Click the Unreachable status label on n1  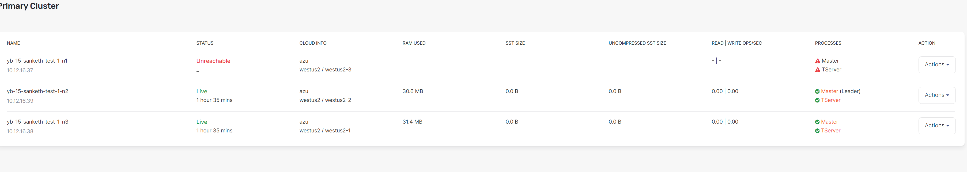(213, 61)
